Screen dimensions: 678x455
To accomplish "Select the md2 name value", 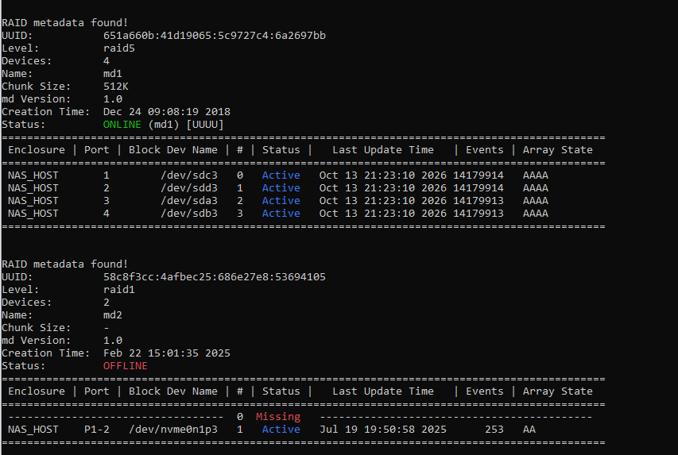I will pyautogui.click(x=112, y=315).
